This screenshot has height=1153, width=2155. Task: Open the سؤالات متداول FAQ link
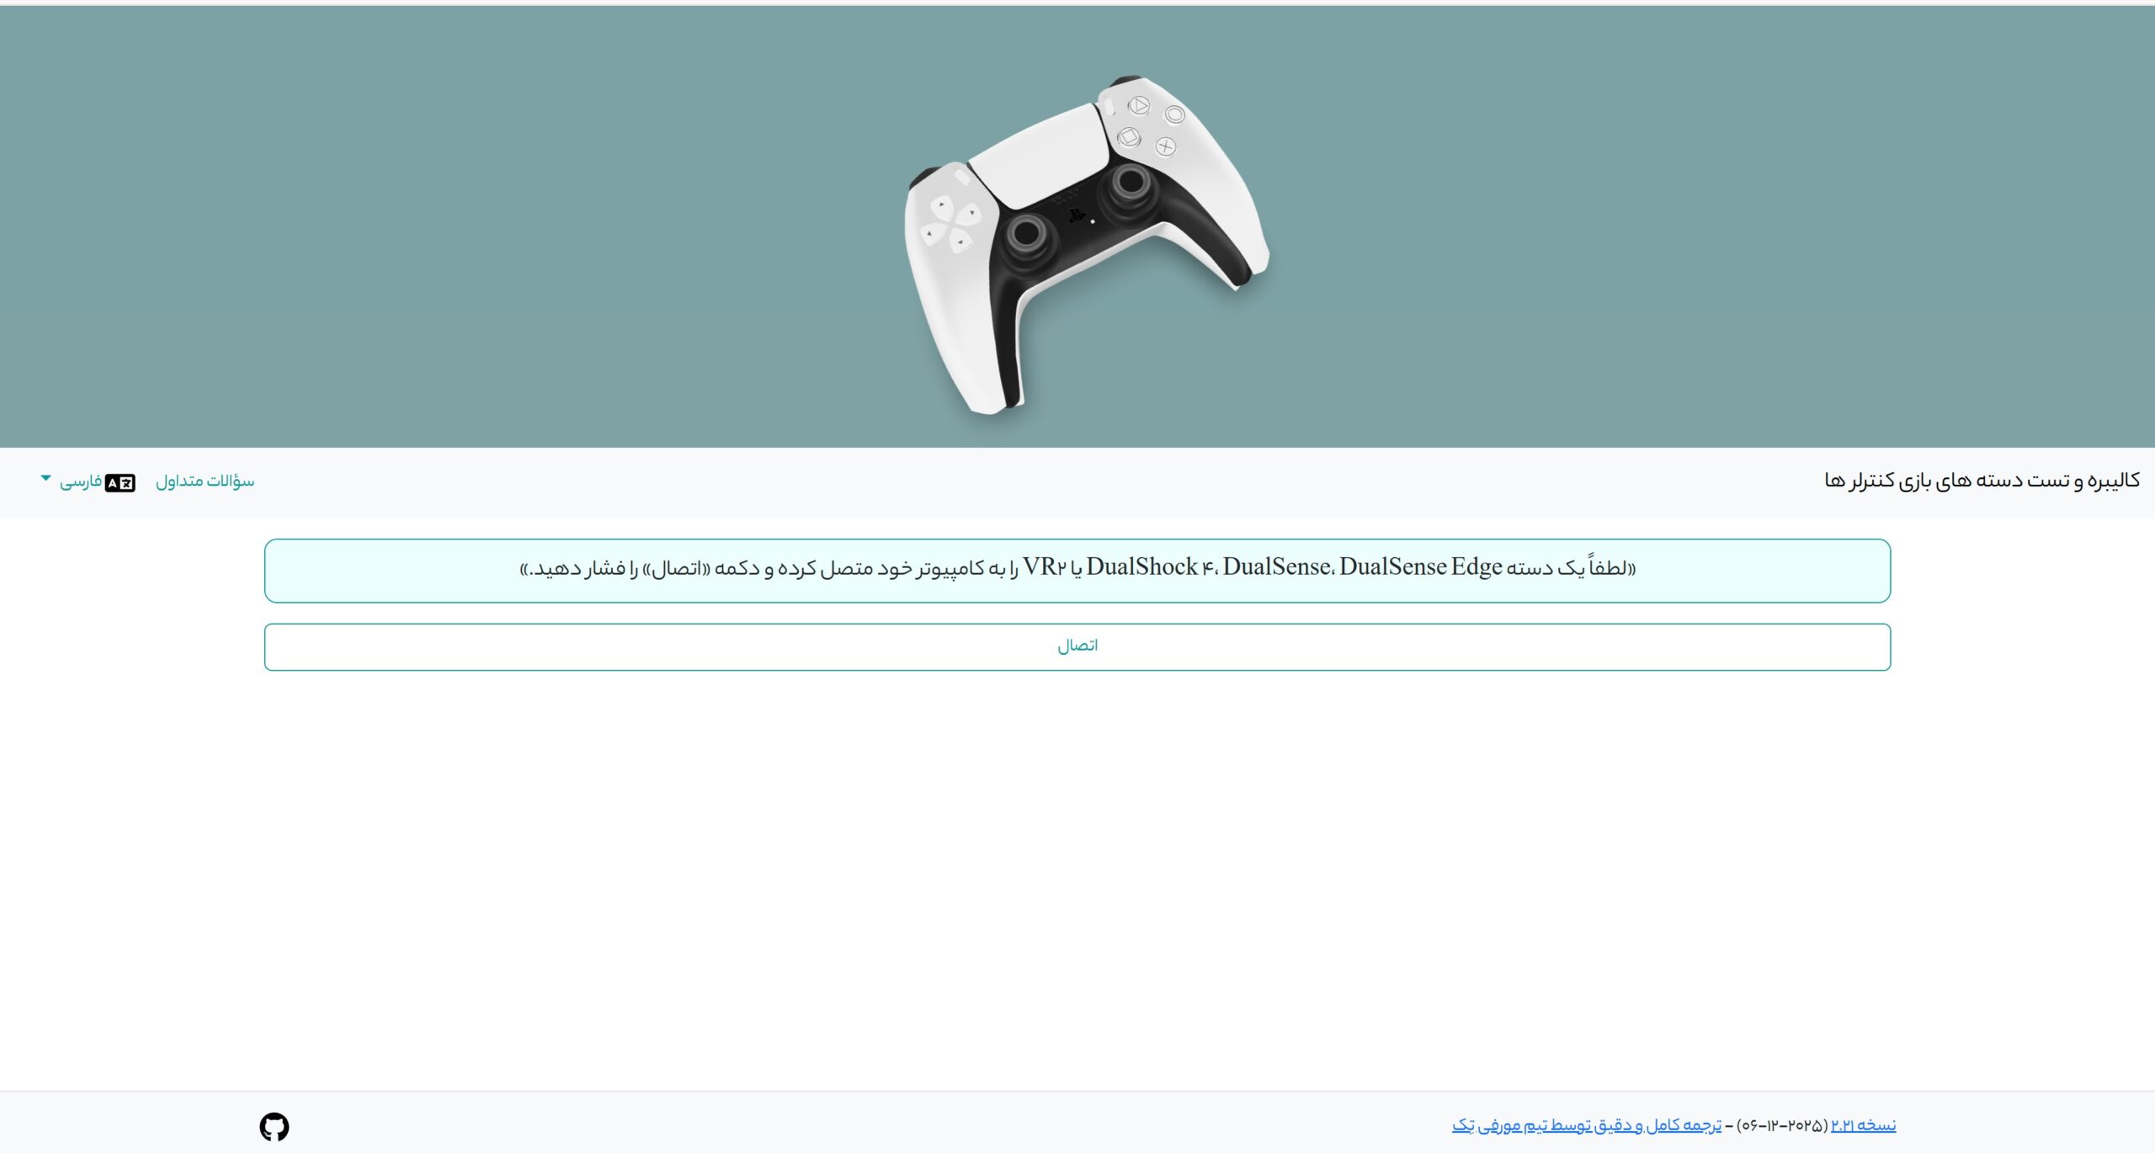coord(205,481)
